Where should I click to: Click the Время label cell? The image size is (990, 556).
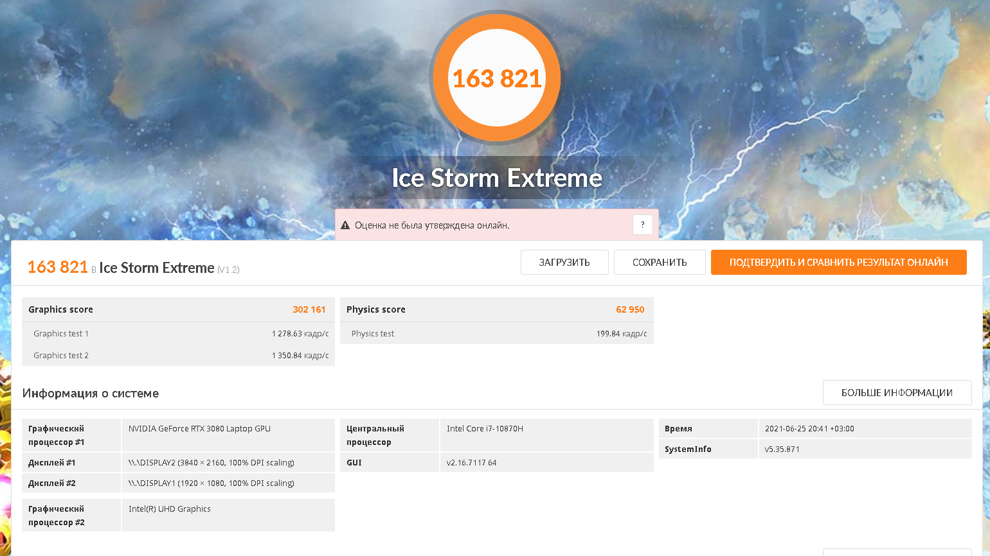(x=708, y=428)
